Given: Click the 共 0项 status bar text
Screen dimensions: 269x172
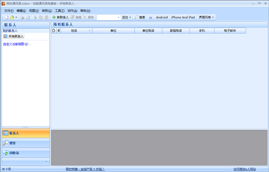Looking at the screenshot, I should 7,169.
